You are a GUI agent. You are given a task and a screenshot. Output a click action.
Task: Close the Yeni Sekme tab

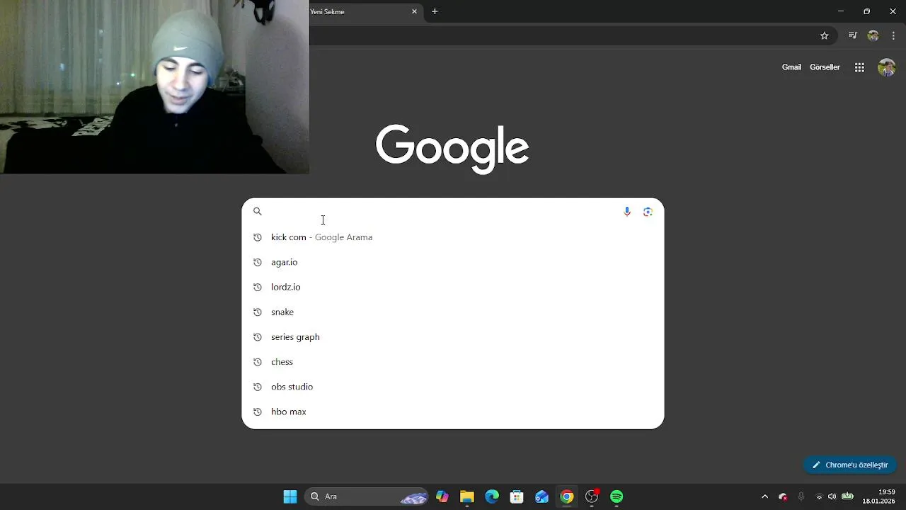(x=414, y=11)
